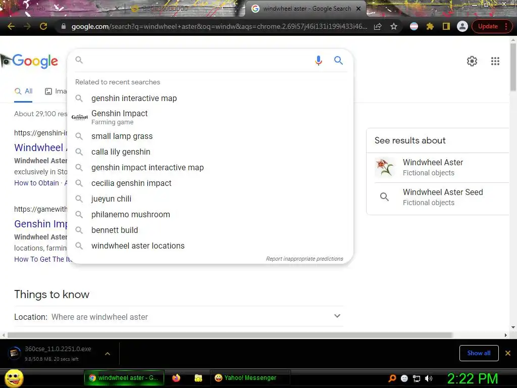Screen dimensions: 517x388
Task: Choose suggestion calla lily genshin
Action: pos(210,152)
